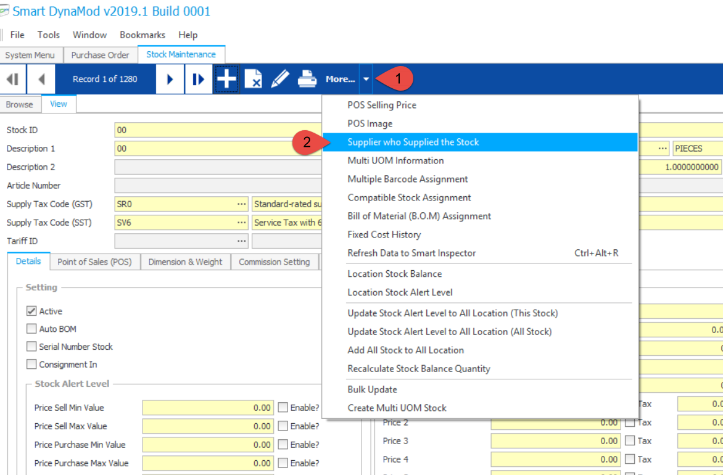Edit the record with pencil icon

tap(280, 80)
